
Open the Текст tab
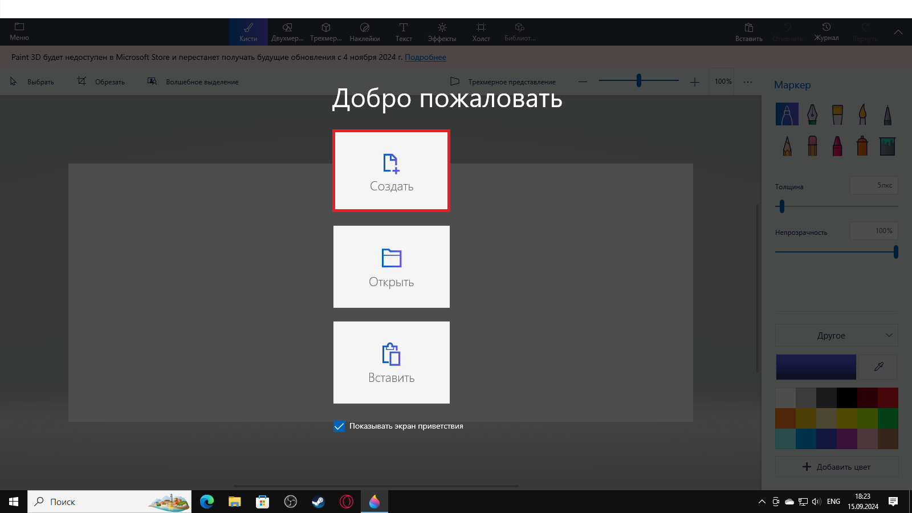[x=404, y=32]
